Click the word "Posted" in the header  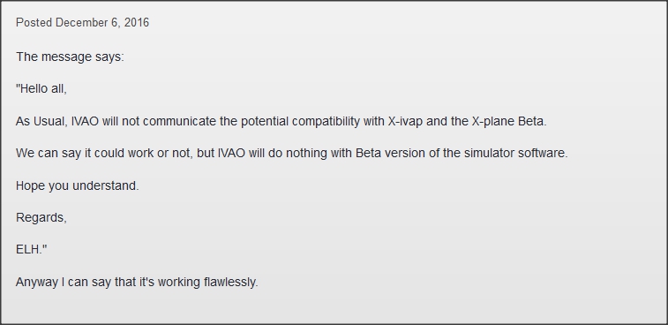tap(34, 23)
